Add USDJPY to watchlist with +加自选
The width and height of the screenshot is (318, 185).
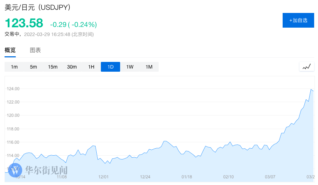[x=298, y=20]
